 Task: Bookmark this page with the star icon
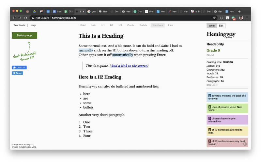coord(214,18)
